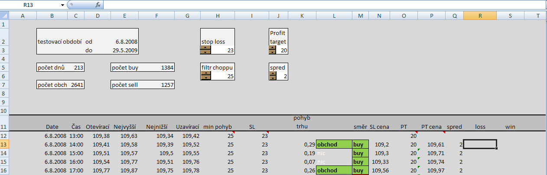Click the 'Nejnižší' column heading
This screenshot has width=547, height=175.
coord(156,127)
